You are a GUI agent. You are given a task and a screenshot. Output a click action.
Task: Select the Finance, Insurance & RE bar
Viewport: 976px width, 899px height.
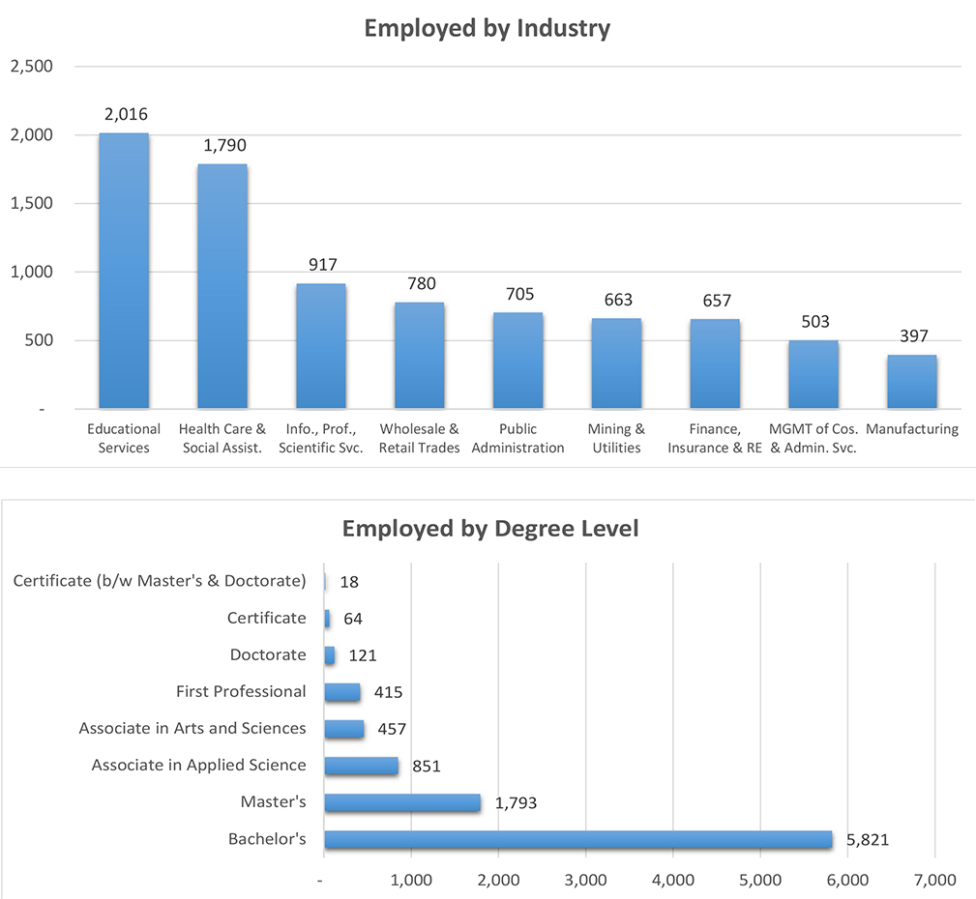coord(715,362)
